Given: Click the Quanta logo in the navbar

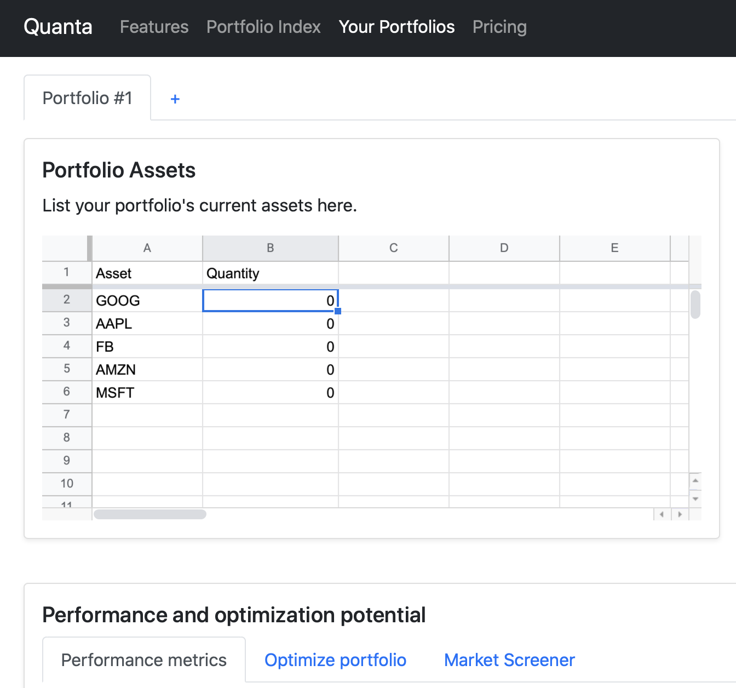Looking at the screenshot, I should [58, 27].
